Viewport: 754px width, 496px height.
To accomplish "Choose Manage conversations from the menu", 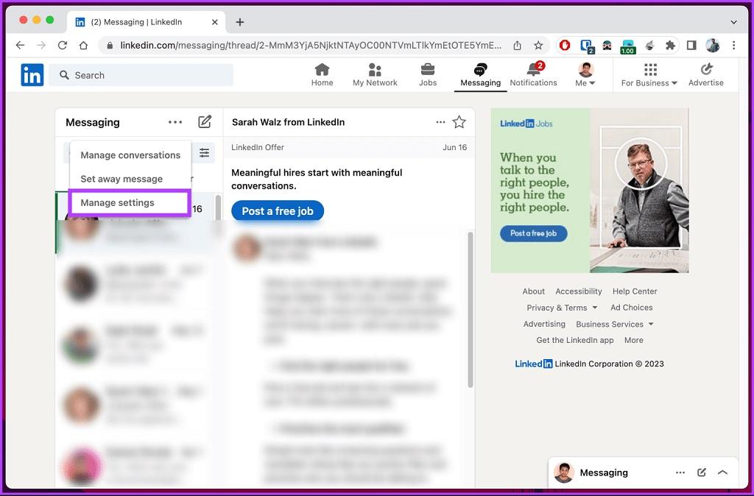I will point(130,155).
